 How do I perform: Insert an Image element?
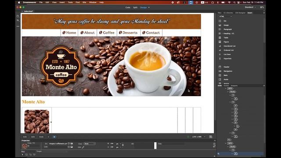(x=226, y=25)
